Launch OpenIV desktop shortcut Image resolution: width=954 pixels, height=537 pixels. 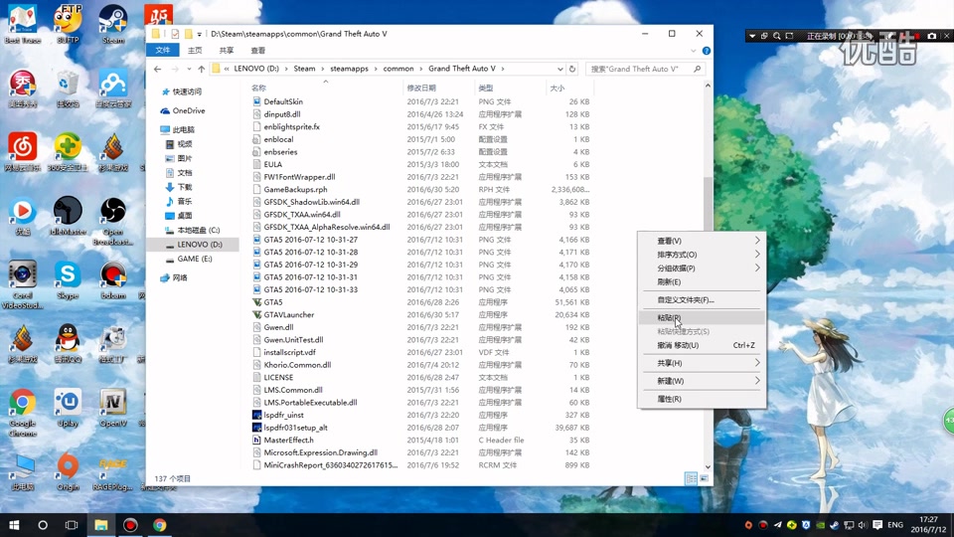coord(113,408)
